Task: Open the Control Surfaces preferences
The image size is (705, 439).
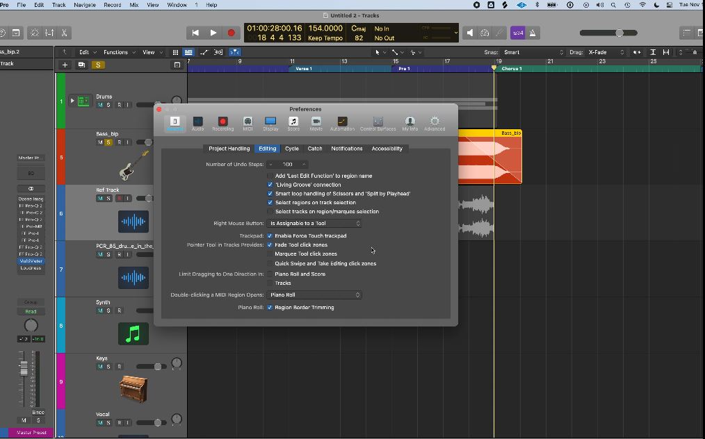Action: 378,123
